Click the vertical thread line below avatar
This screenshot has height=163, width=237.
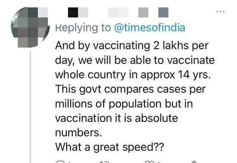tap(31, 107)
